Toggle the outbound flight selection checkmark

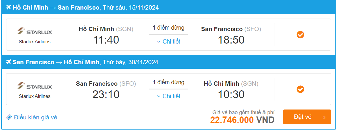coord(300,35)
